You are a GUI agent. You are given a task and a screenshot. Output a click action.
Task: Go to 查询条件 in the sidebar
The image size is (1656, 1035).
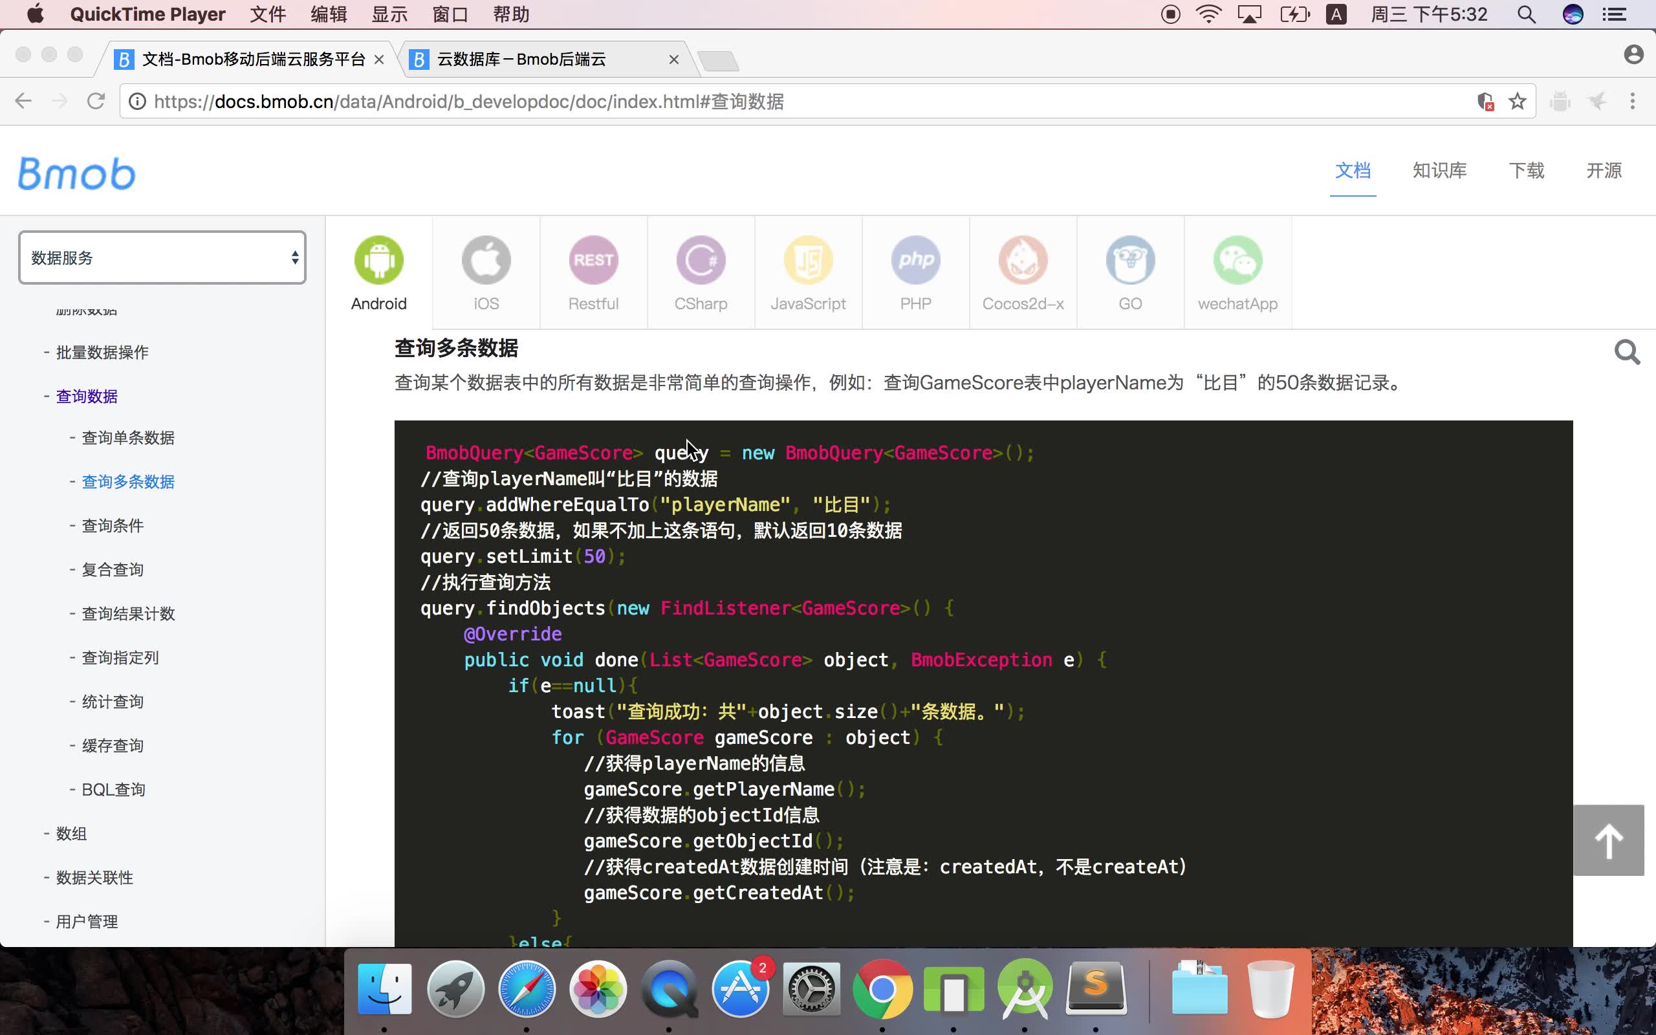pos(112,526)
